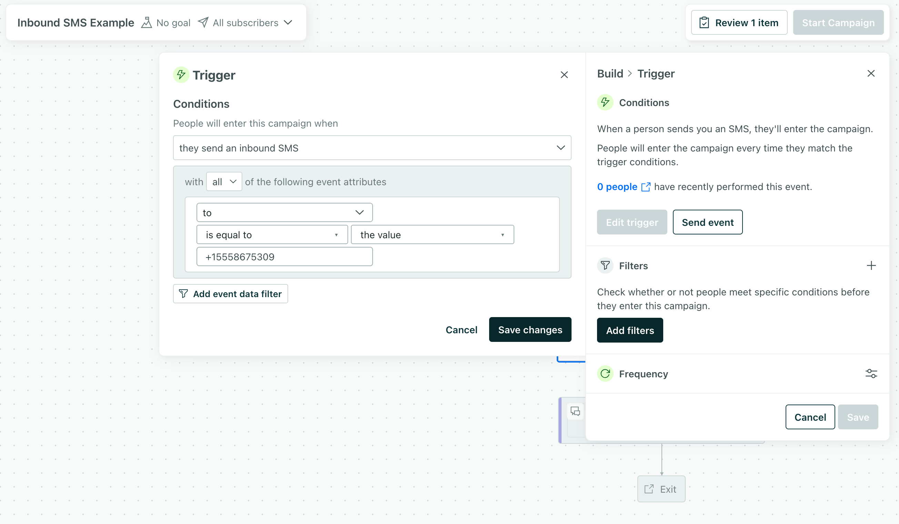Click the Filters funnel icon

point(605,265)
